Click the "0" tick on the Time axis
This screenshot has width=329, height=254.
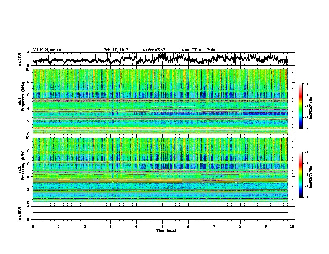(33, 227)
